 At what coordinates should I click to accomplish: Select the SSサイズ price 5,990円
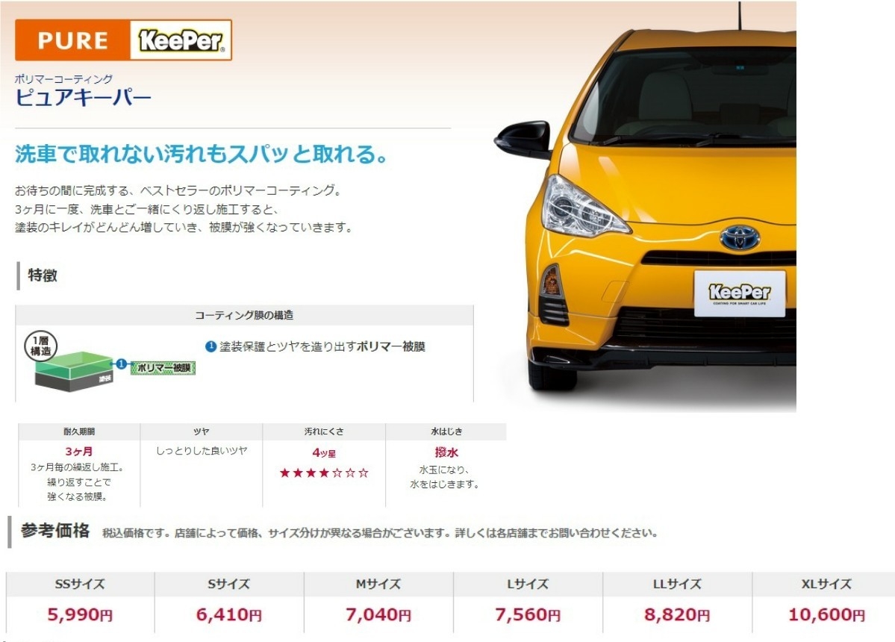[80, 614]
